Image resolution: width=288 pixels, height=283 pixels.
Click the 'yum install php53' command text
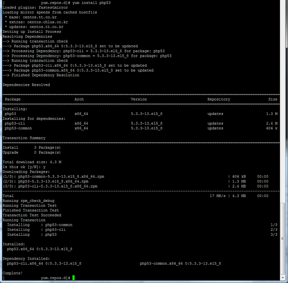pos(91,3)
